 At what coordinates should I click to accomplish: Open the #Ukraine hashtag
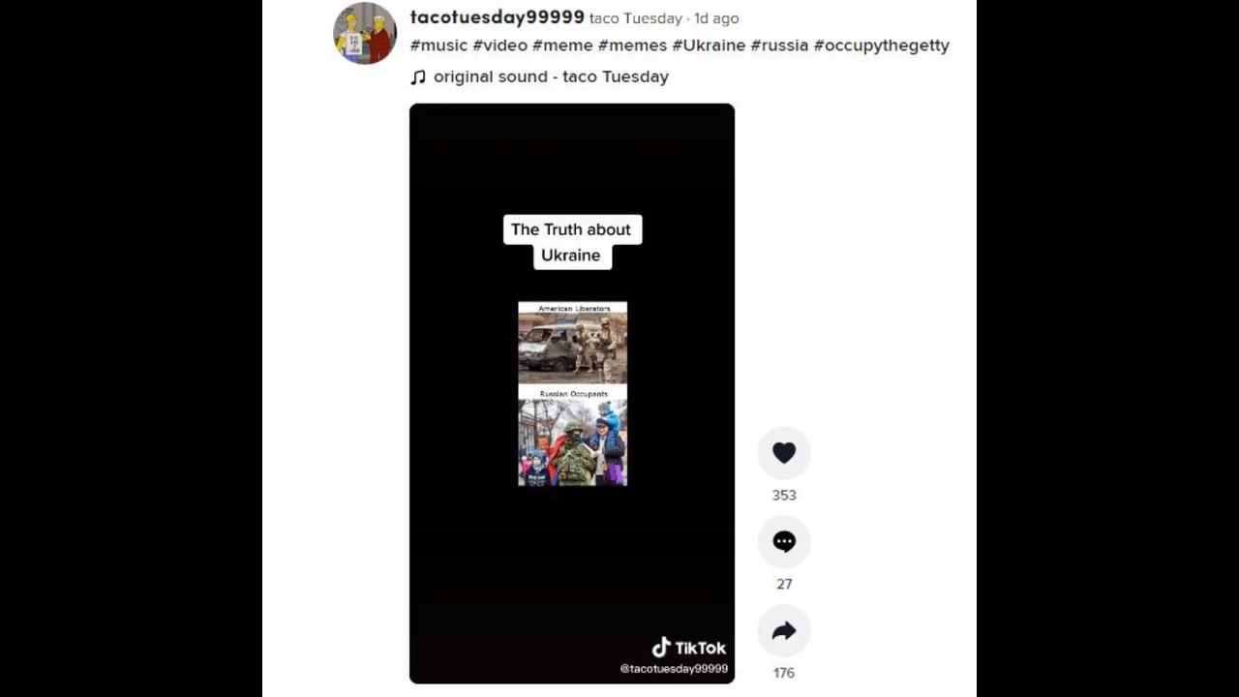pos(709,45)
